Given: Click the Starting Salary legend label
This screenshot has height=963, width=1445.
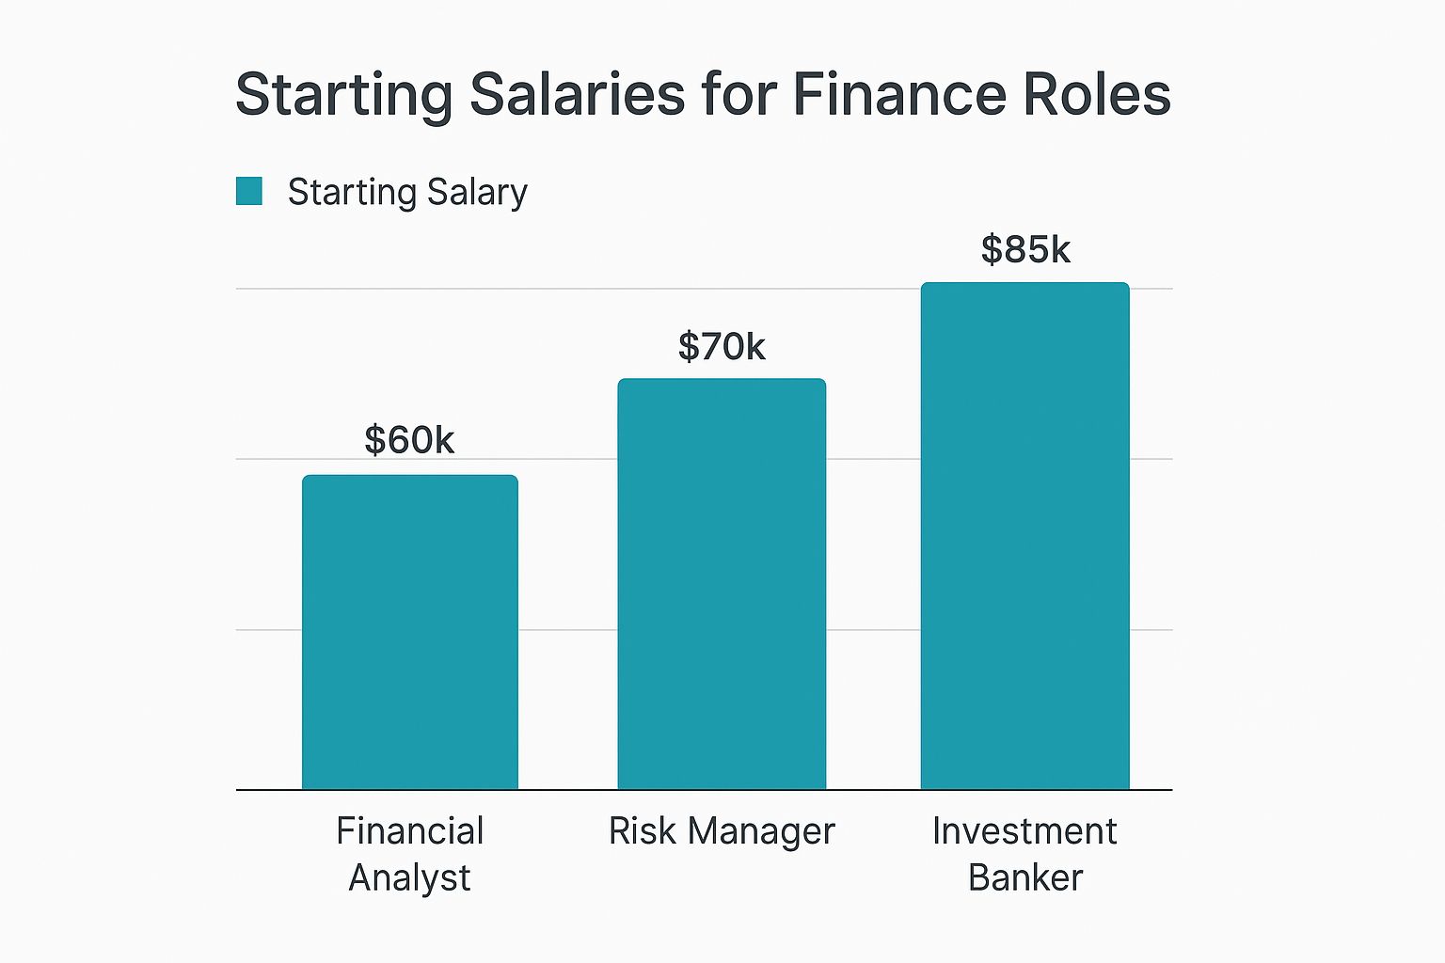Looking at the screenshot, I should 406,192.
